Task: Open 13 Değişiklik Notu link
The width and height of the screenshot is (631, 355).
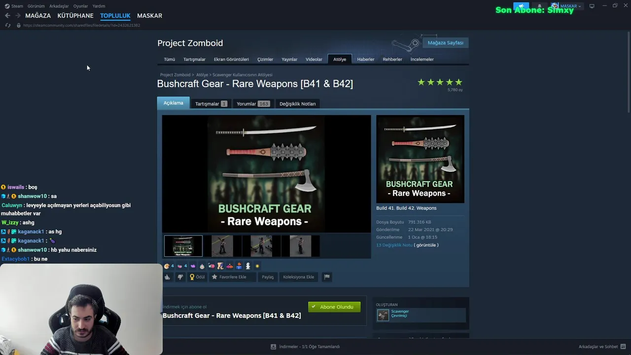Action: coord(394,245)
